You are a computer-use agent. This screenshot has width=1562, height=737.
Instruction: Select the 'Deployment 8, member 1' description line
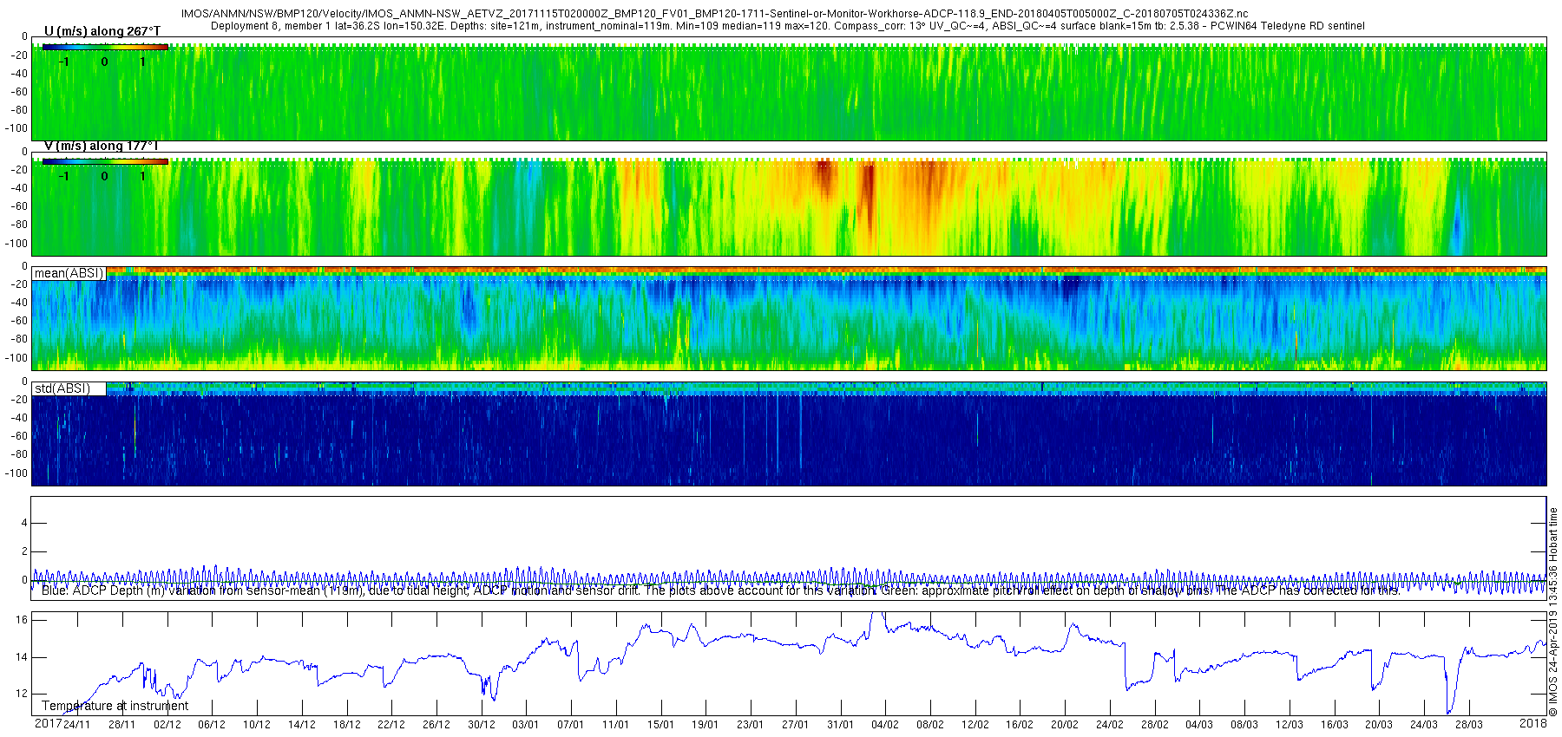click(788, 26)
